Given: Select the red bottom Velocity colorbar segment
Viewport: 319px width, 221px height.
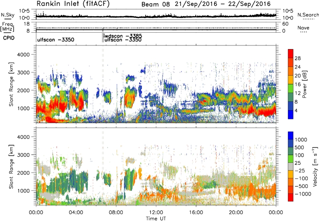Looking at the screenshot, I should coord(291,197).
